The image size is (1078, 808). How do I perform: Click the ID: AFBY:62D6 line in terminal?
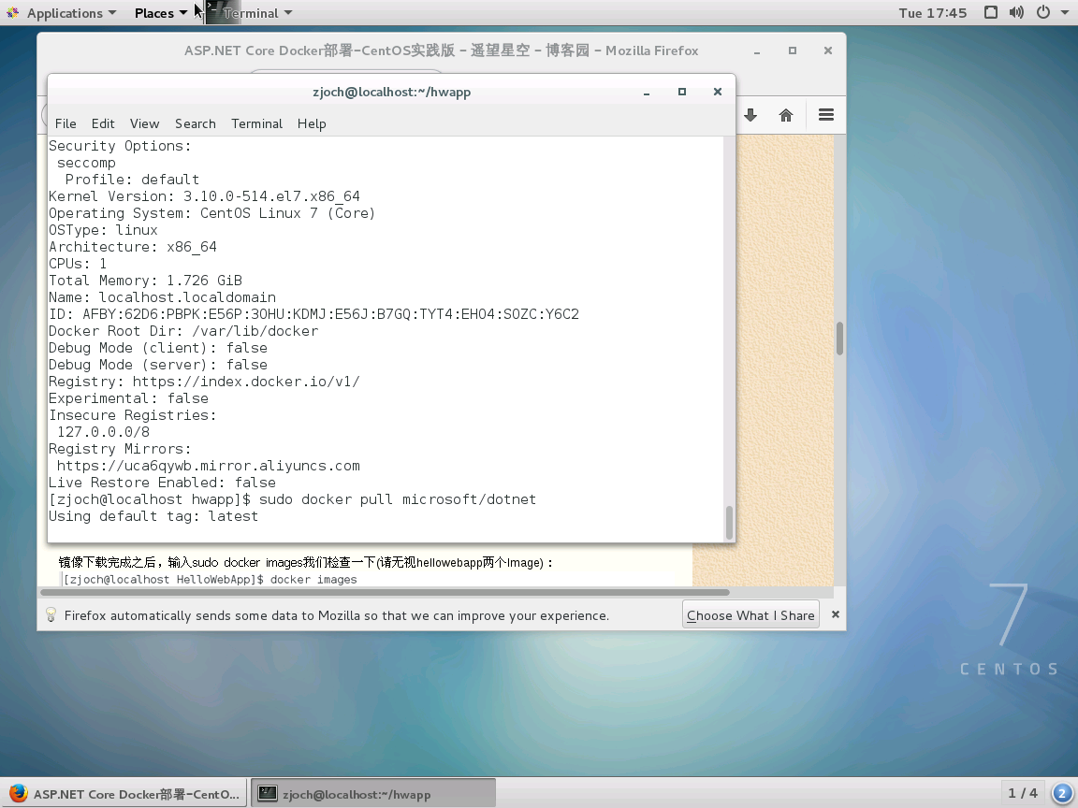coord(313,314)
